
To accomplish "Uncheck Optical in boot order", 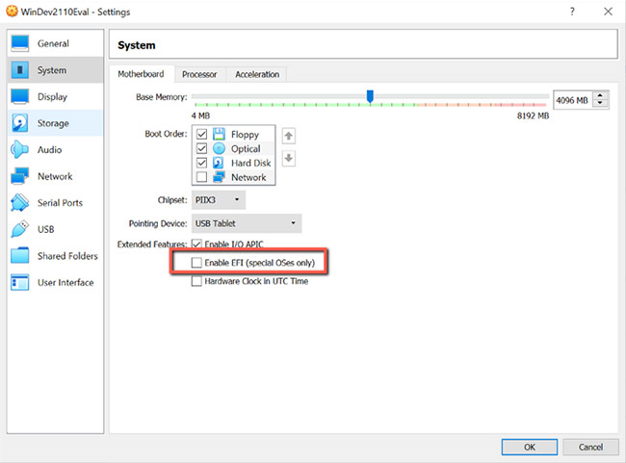I will (201, 148).
